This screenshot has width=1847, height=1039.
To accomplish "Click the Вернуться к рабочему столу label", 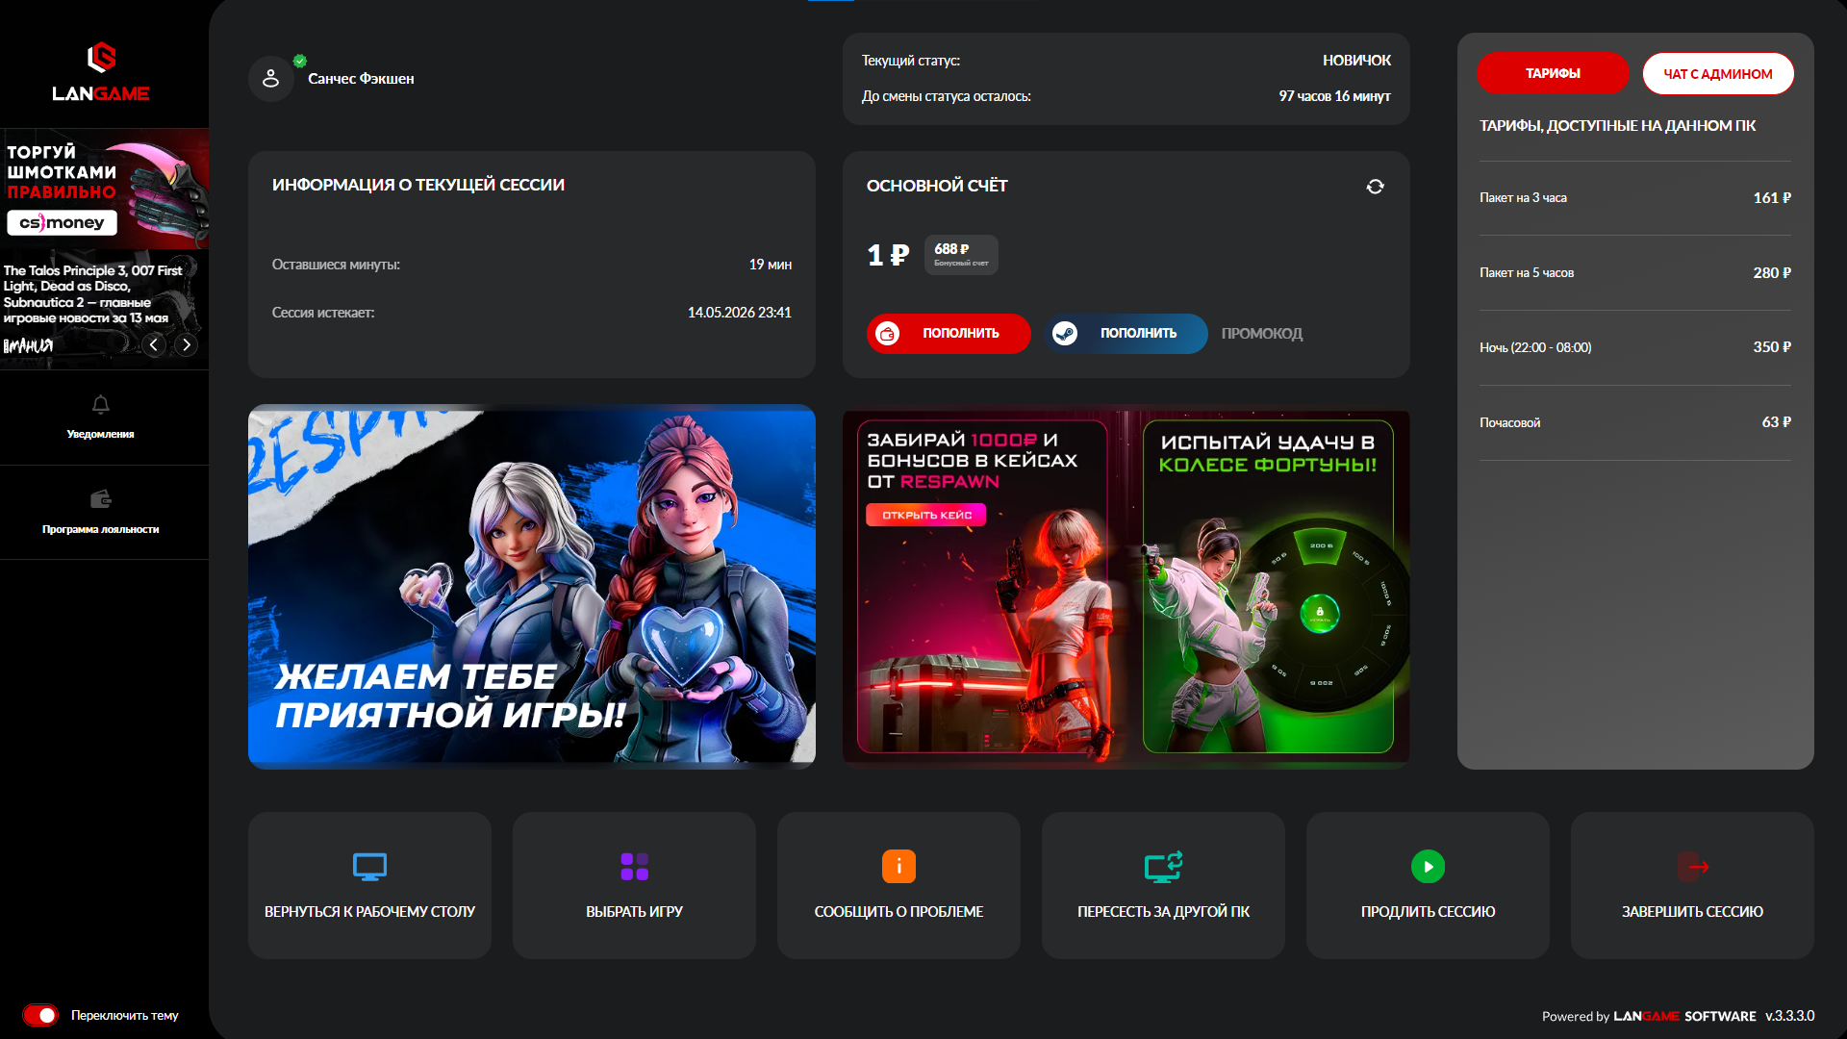I will pyautogui.click(x=369, y=912).
